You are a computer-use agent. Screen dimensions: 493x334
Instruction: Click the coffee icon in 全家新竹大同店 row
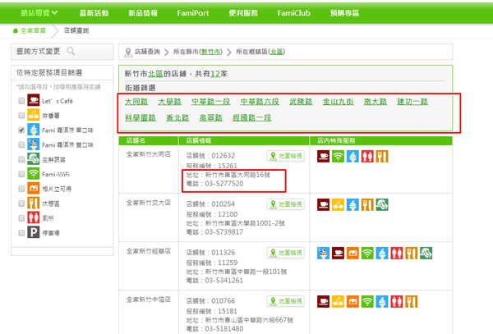(x=323, y=156)
